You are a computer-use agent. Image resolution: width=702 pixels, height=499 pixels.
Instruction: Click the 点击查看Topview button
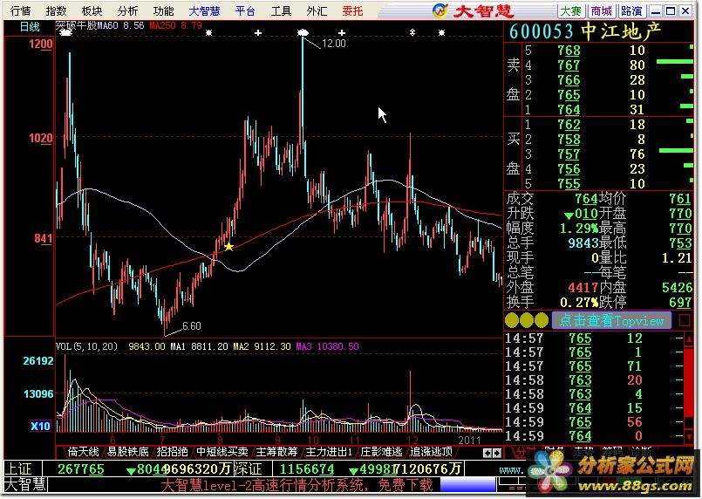tap(611, 320)
